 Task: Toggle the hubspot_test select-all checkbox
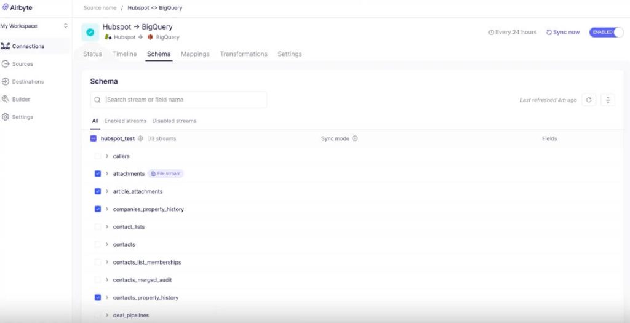94,138
